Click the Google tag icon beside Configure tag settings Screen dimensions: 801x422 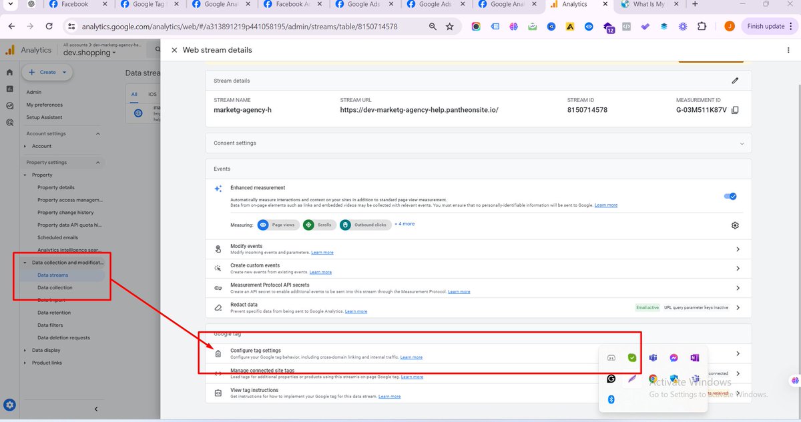tap(218, 354)
